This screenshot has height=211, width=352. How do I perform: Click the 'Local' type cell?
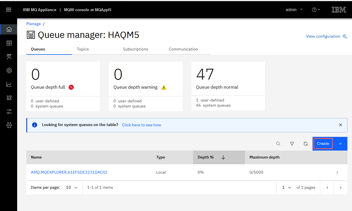(161, 173)
